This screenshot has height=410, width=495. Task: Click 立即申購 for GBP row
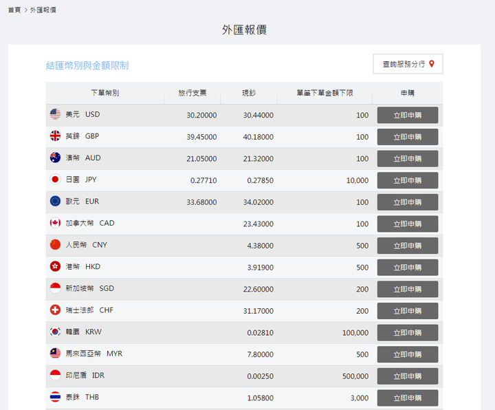(x=408, y=137)
